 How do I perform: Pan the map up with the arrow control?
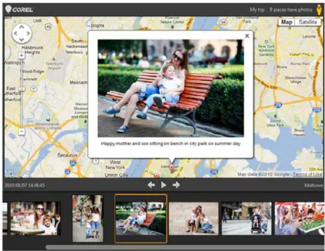point(22,27)
